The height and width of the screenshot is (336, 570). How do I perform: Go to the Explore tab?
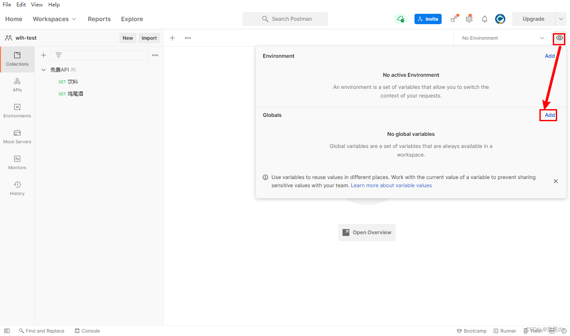tap(132, 19)
